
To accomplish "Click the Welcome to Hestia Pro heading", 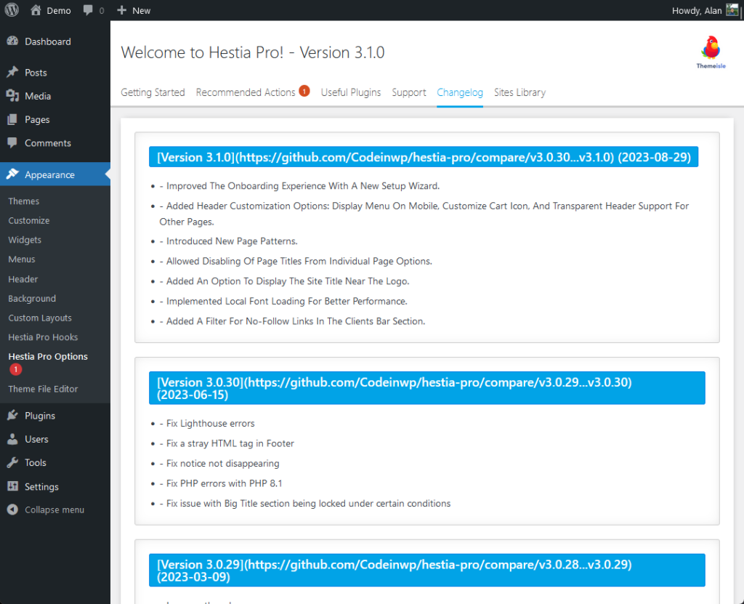I will pyautogui.click(x=252, y=52).
